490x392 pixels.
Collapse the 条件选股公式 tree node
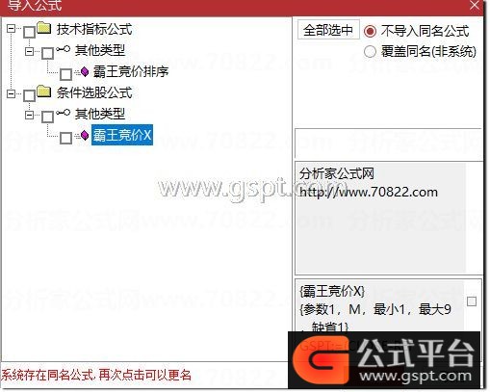coord(11,93)
